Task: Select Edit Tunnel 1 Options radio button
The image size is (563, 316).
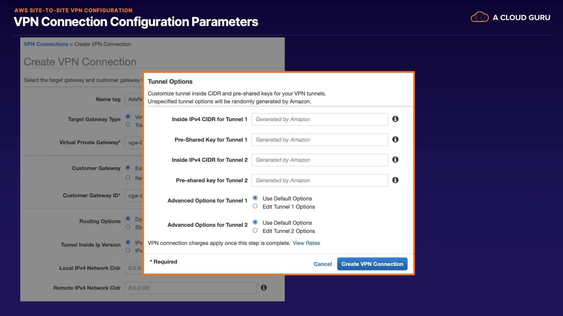Action: [x=255, y=206]
